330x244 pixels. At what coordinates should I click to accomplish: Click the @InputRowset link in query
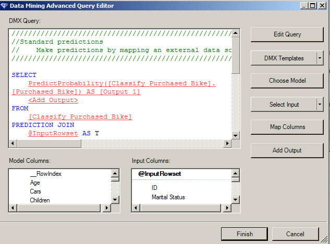pos(53,133)
